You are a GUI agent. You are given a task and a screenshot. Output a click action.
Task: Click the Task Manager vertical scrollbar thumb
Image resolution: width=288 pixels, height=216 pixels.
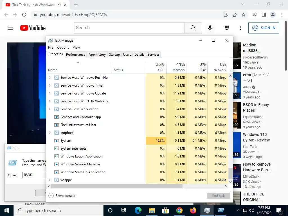tap(231, 173)
